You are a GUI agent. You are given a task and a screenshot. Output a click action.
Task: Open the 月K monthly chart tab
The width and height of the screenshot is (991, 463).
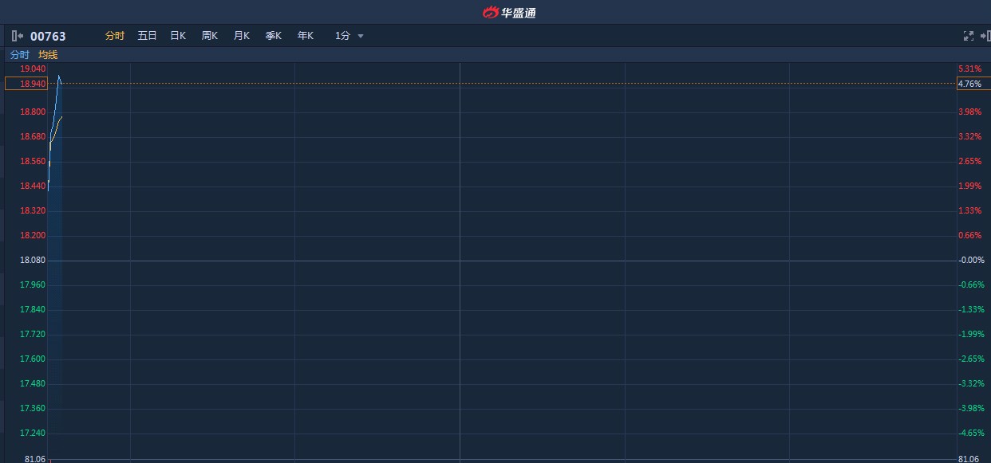242,36
